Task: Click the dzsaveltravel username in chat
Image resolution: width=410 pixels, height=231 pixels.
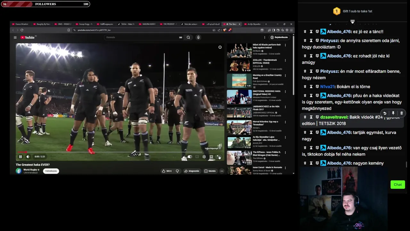Action: [x=334, y=117]
